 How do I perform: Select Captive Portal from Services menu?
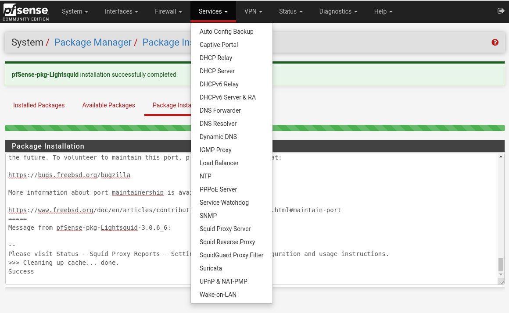click(x=219, y=45)
